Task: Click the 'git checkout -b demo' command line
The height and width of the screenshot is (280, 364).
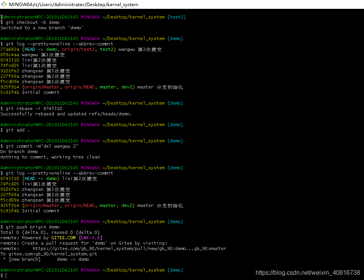Action: click(x=30, y=22)
